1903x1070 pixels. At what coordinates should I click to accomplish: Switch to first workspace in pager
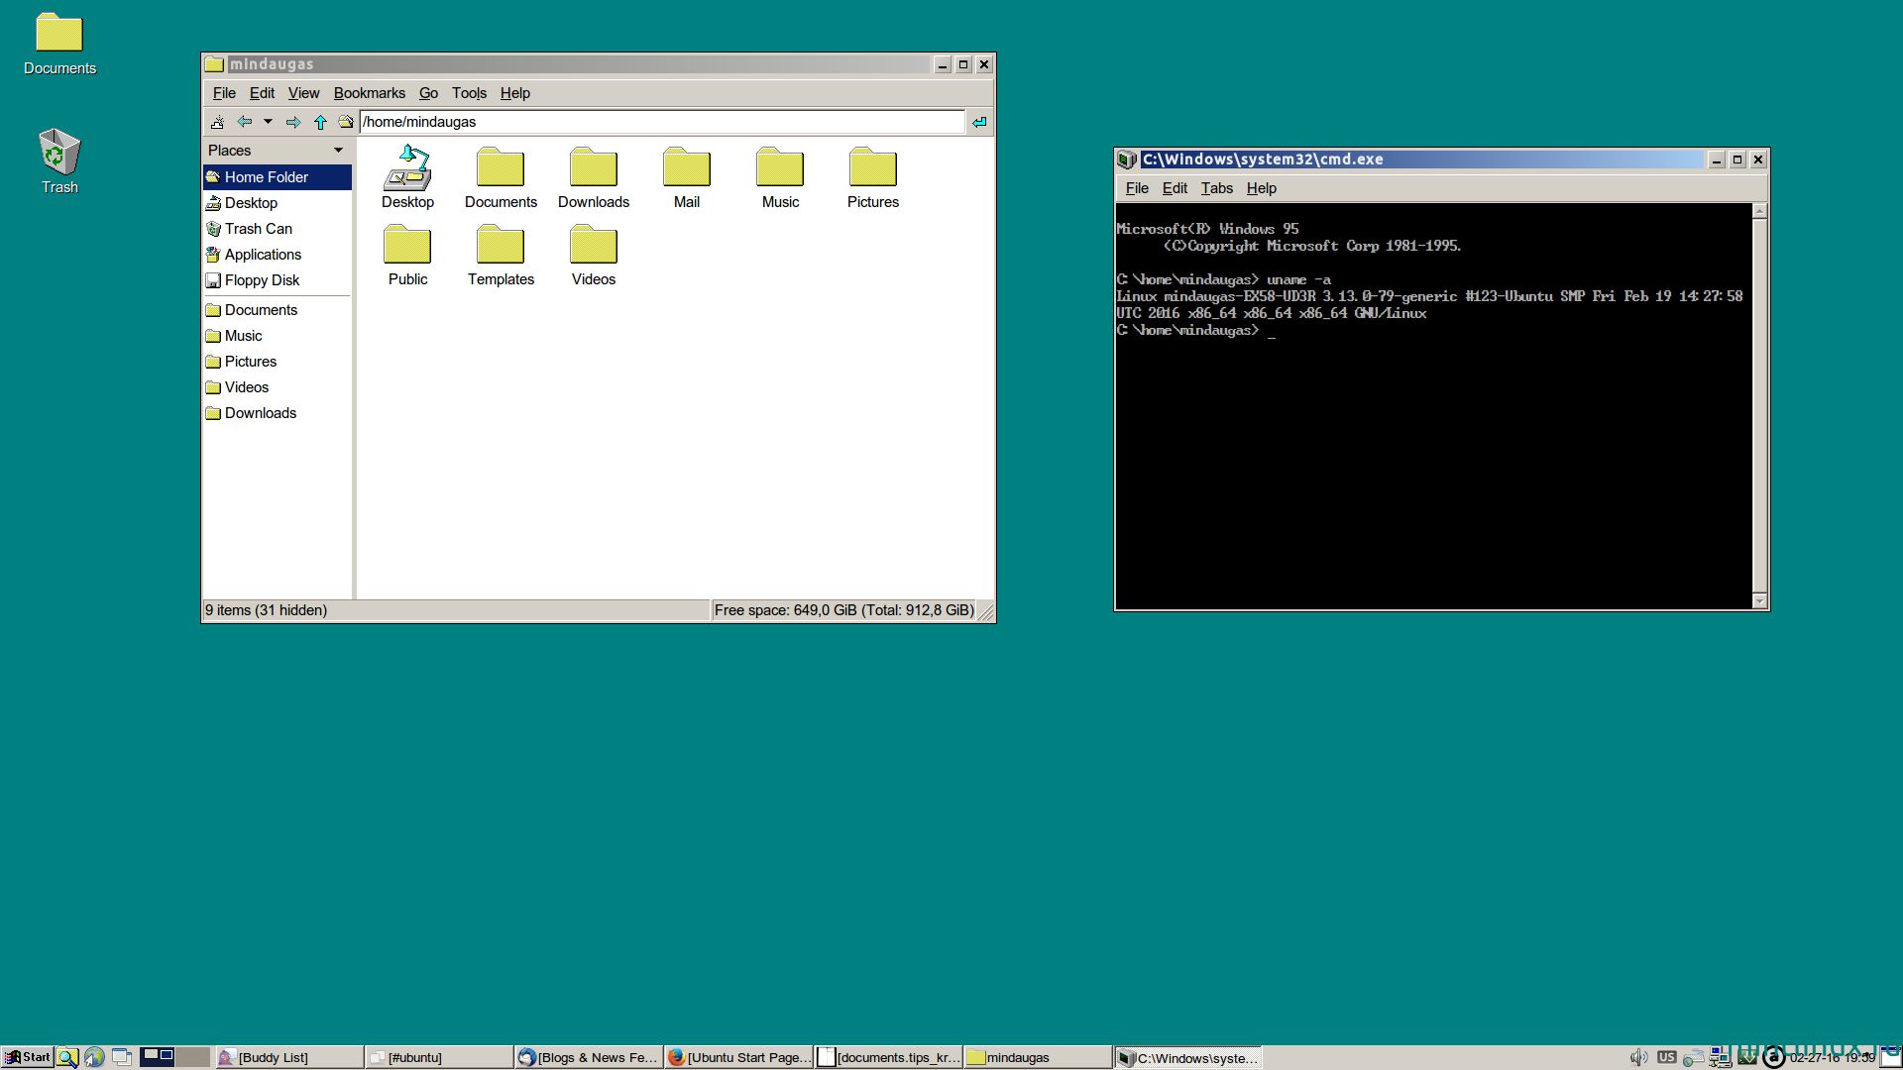[x=158, y=1057]
